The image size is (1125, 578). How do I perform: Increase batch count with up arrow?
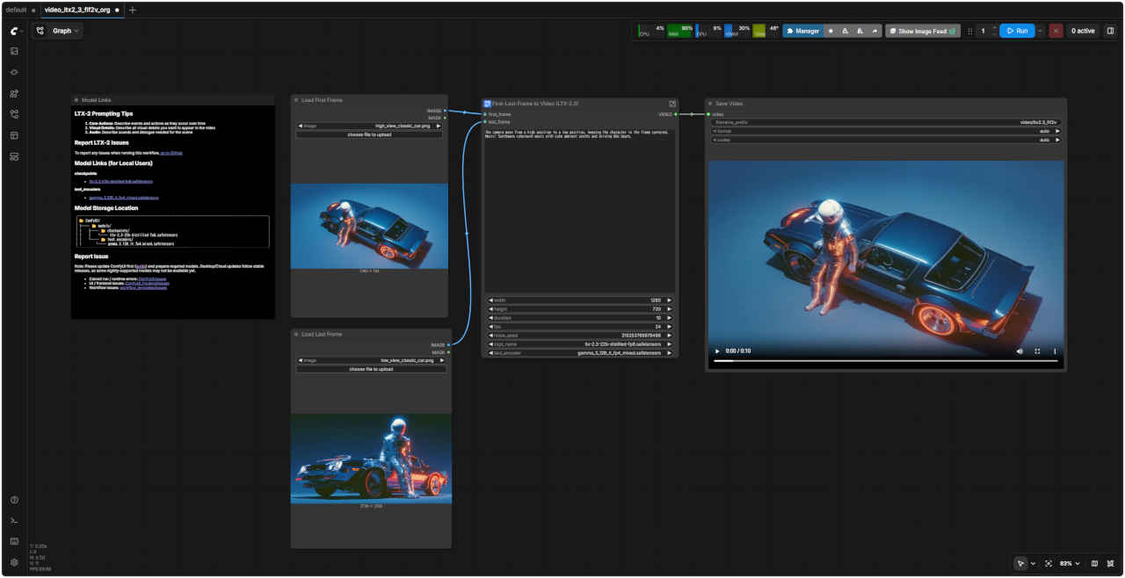coord(994,27)
